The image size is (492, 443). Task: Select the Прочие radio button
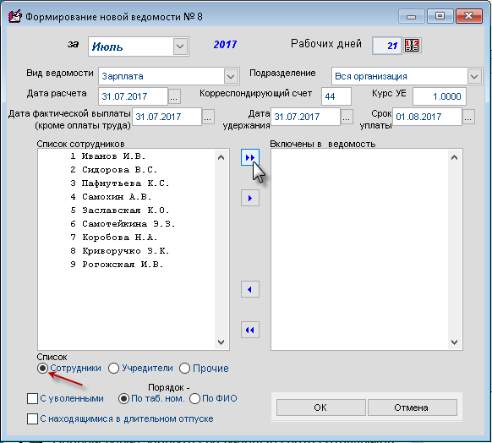click(185, 368)
